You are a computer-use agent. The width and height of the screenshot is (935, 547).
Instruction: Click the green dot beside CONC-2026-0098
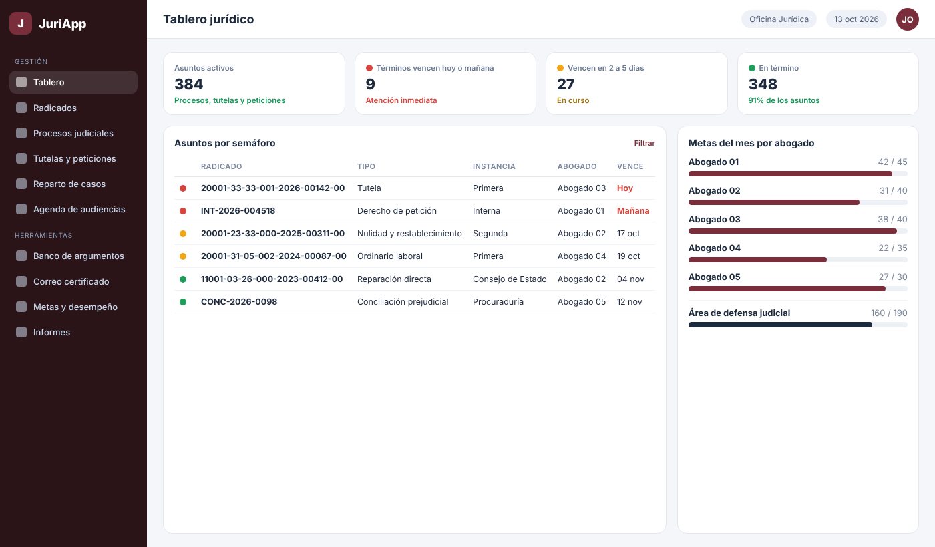click(183, 302)
